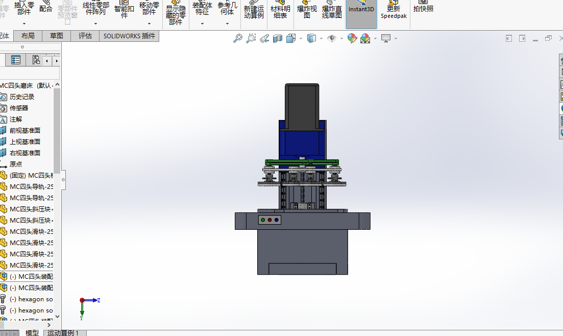Click the Zoom to Fit magnifier icon
Viewport: 563px width, 336px height.
coord(238,38)
